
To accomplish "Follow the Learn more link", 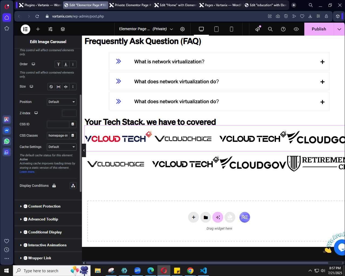I will (27, 172).
